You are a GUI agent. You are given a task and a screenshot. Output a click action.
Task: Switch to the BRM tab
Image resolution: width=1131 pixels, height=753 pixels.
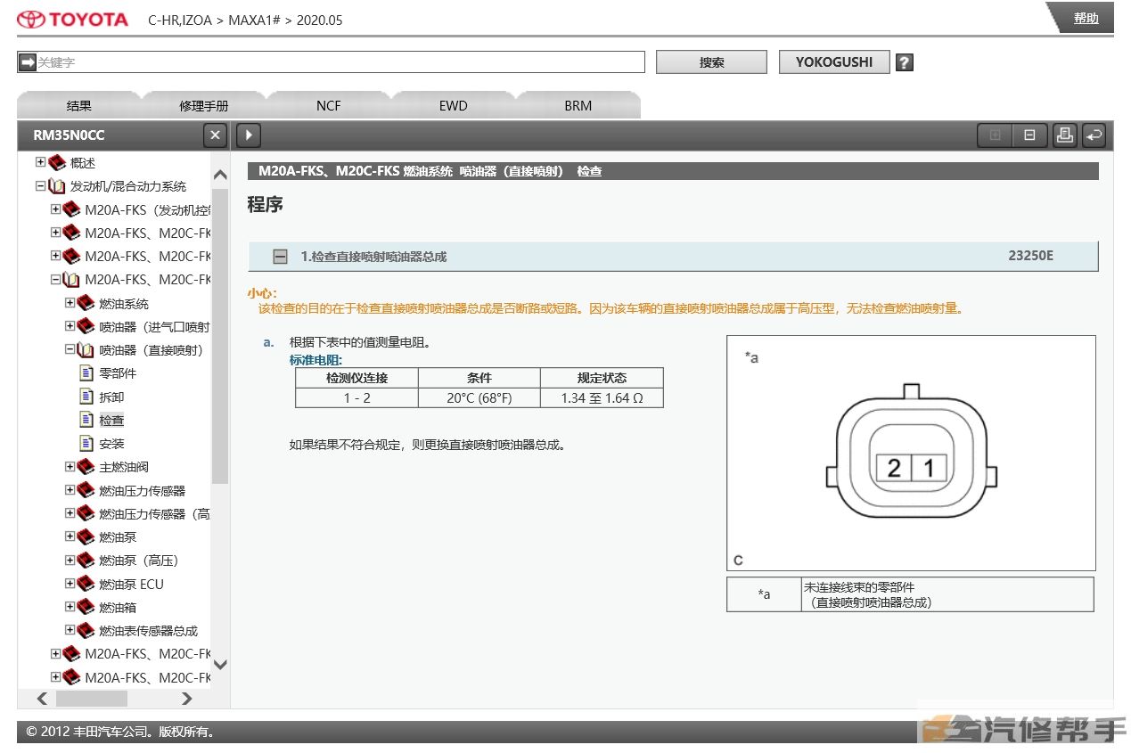(x=578, y=105)
